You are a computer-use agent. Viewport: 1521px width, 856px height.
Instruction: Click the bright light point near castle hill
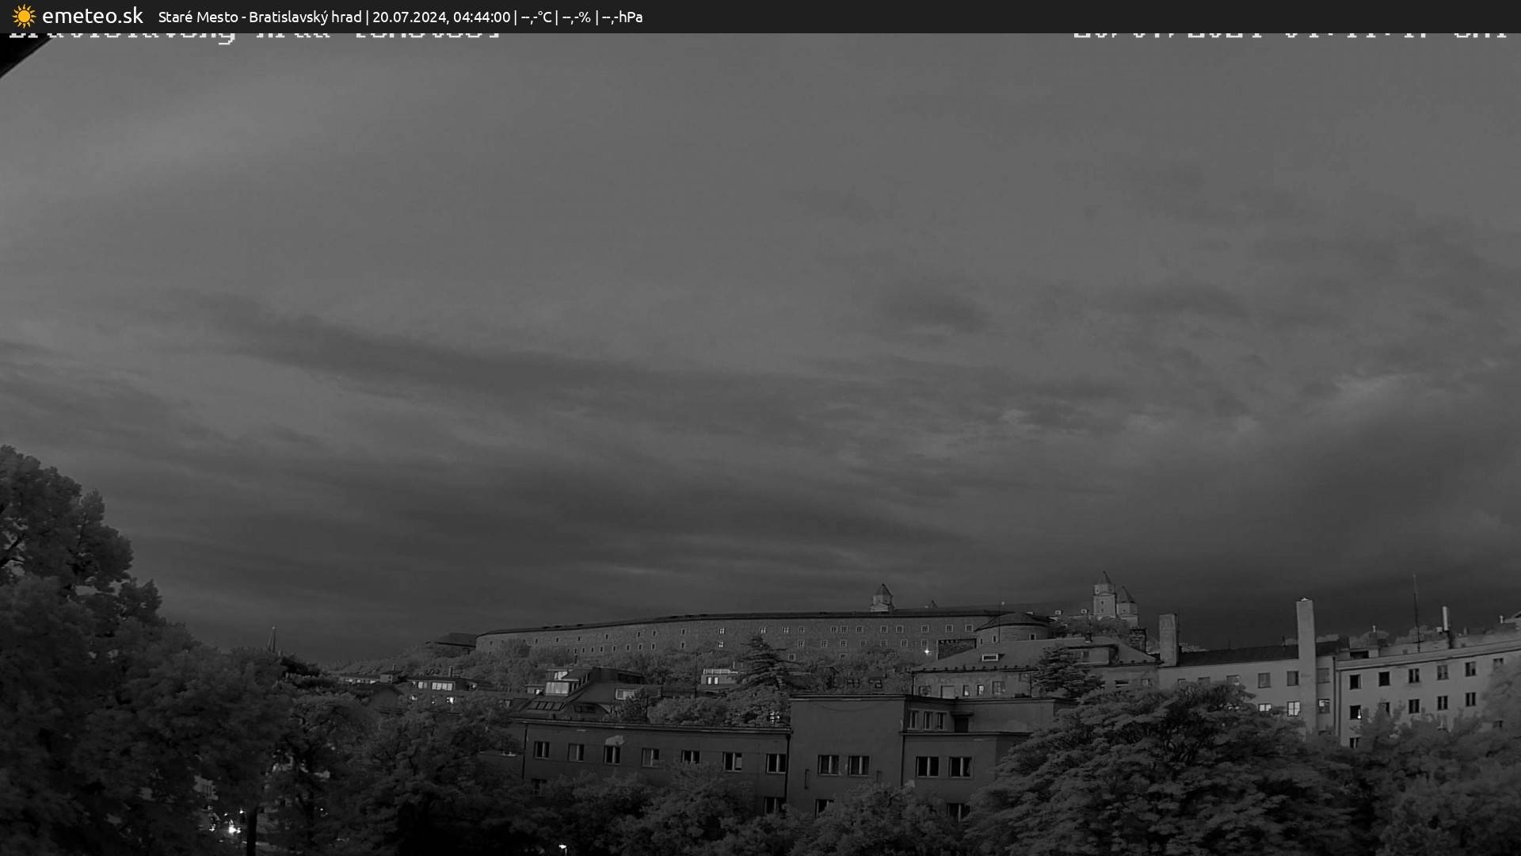pos(927,652)
